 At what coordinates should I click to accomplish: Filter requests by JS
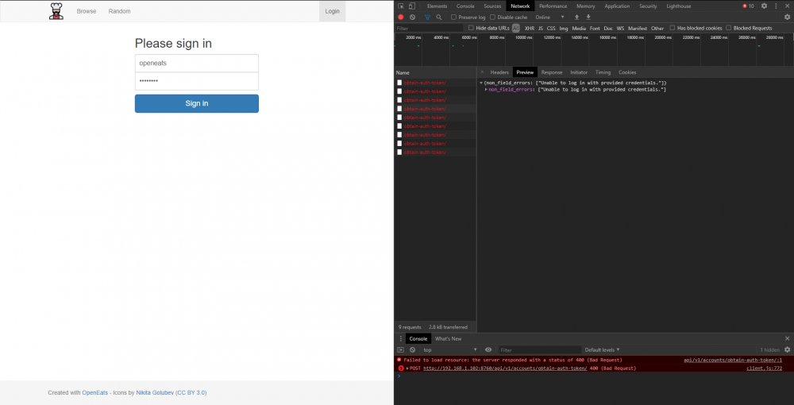541,29
